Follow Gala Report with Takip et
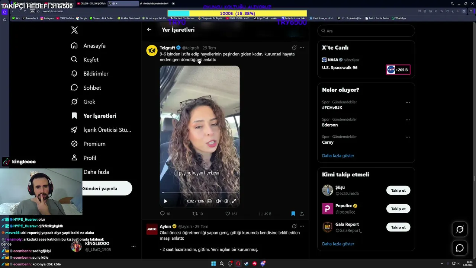 coord(398,227)
